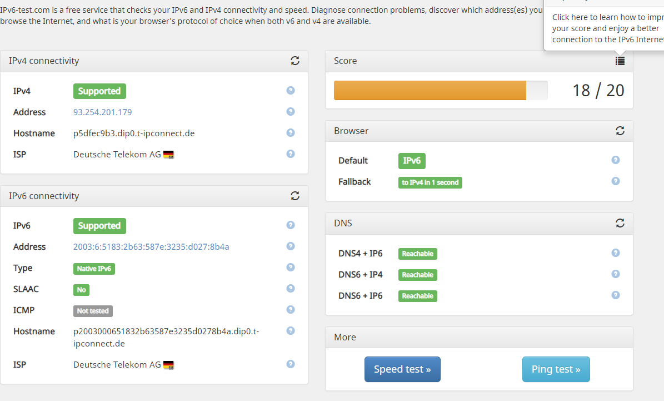Click help icon for IPv4 Address row
This screenshot has width=664, height=401.
coord(291,112)
